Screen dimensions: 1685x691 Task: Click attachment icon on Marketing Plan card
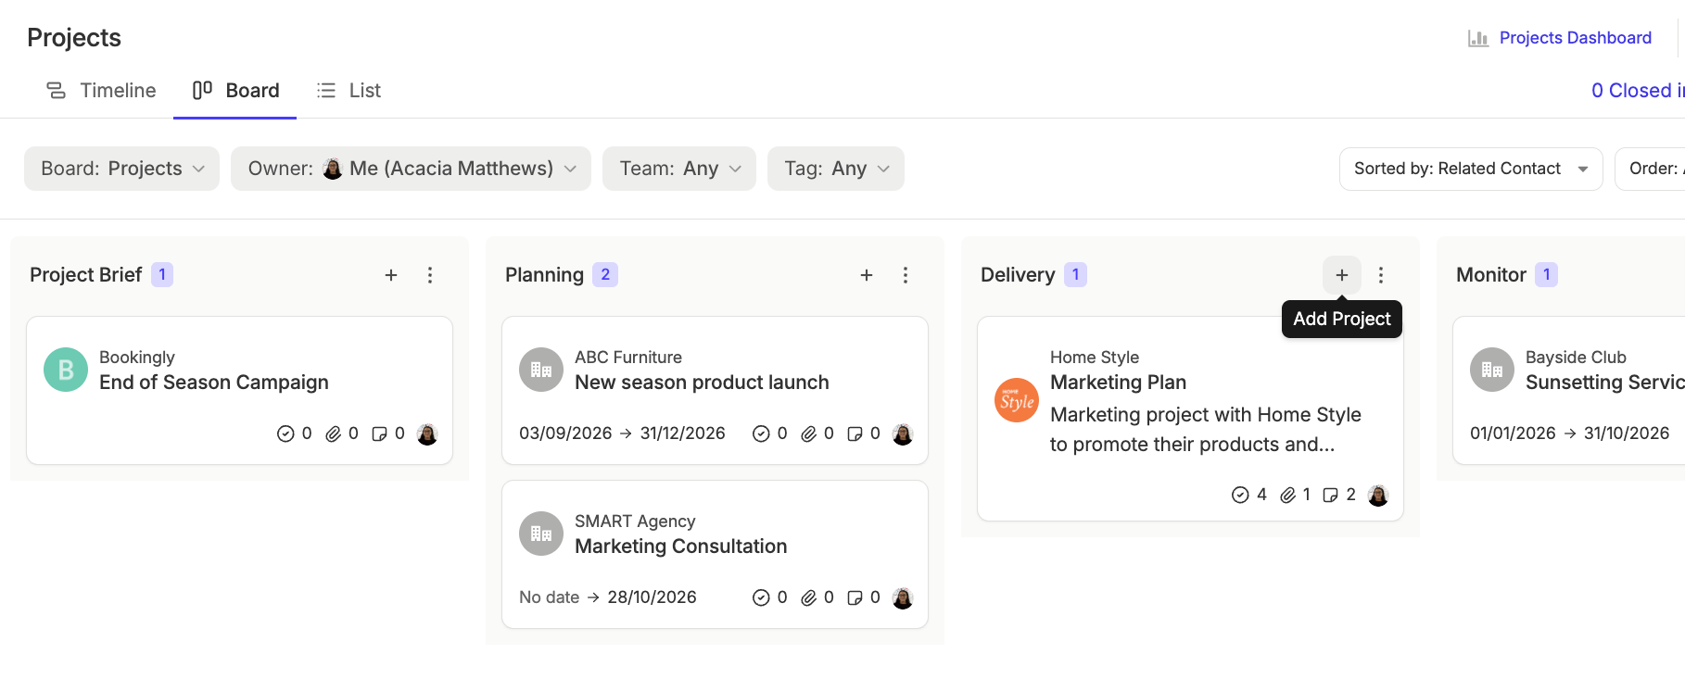tap(1288, 496)
